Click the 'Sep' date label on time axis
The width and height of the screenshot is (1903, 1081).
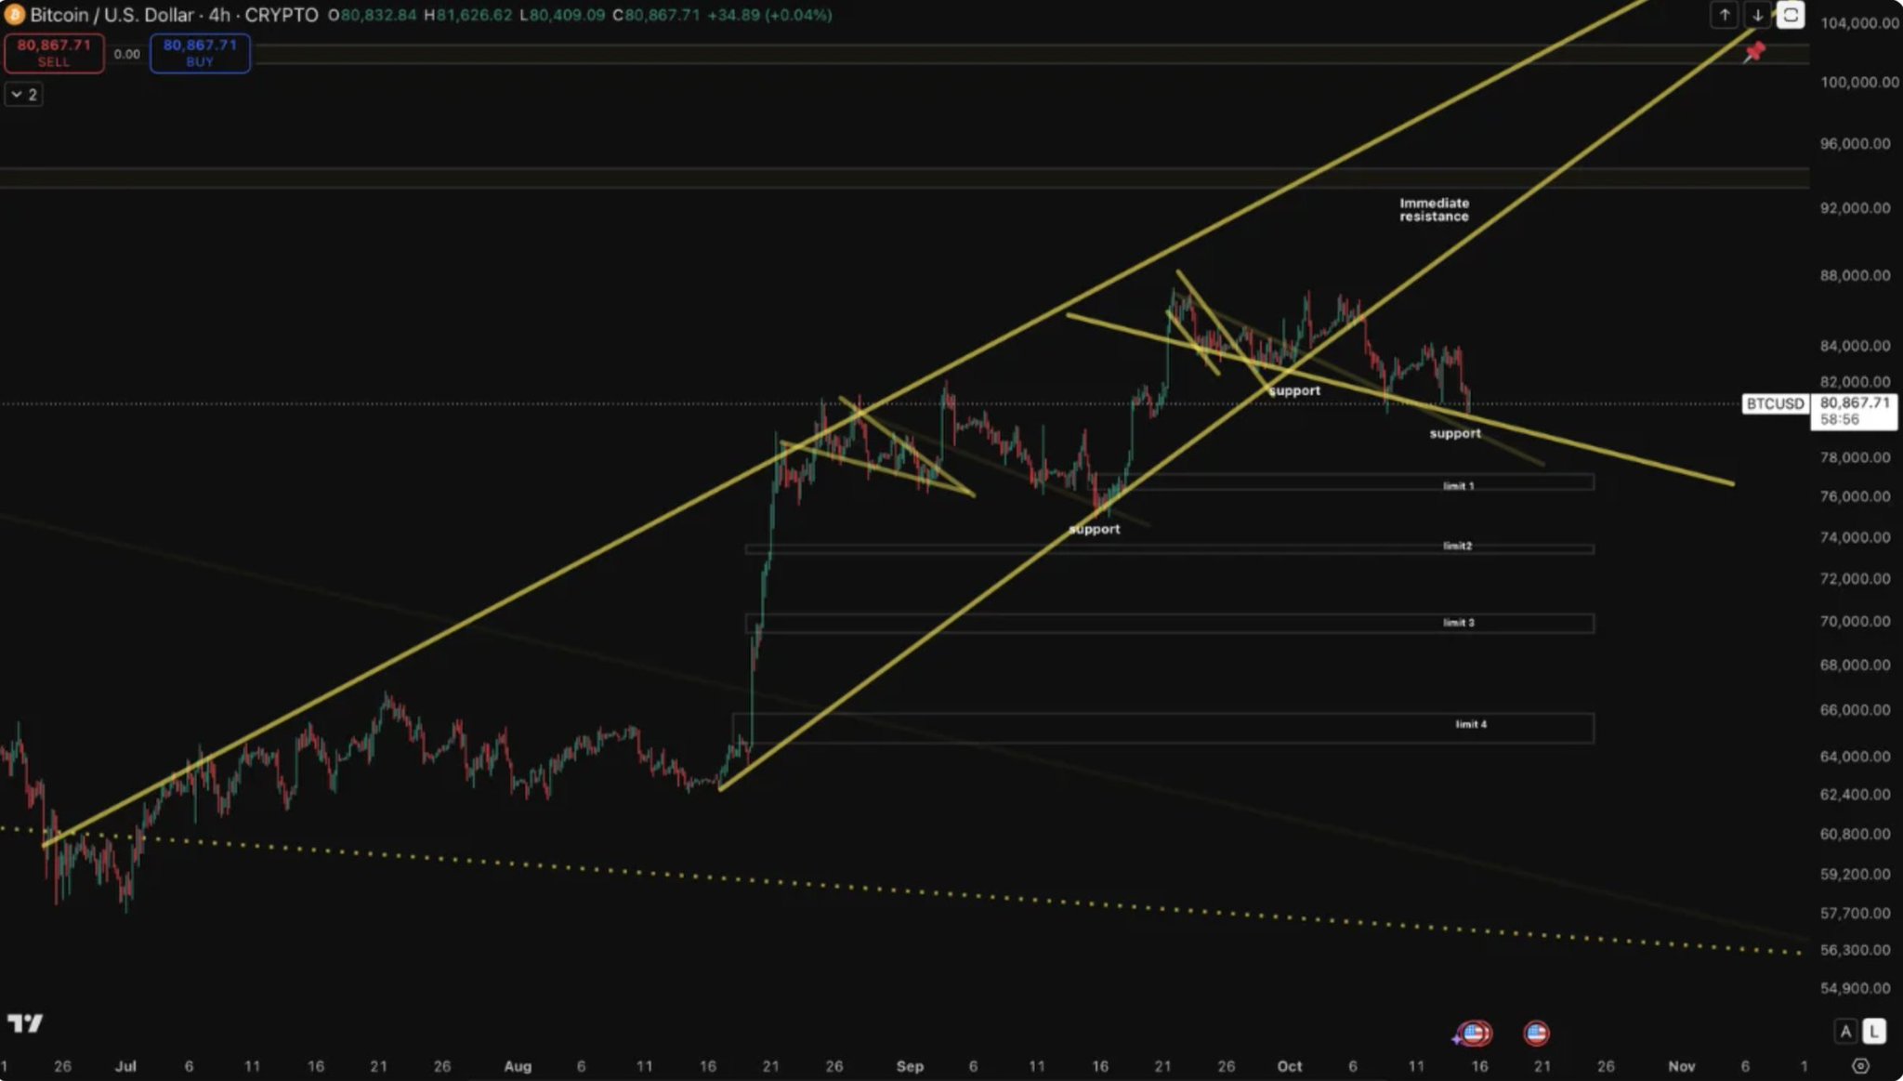pyautogui.click(x=910, y=1066)
